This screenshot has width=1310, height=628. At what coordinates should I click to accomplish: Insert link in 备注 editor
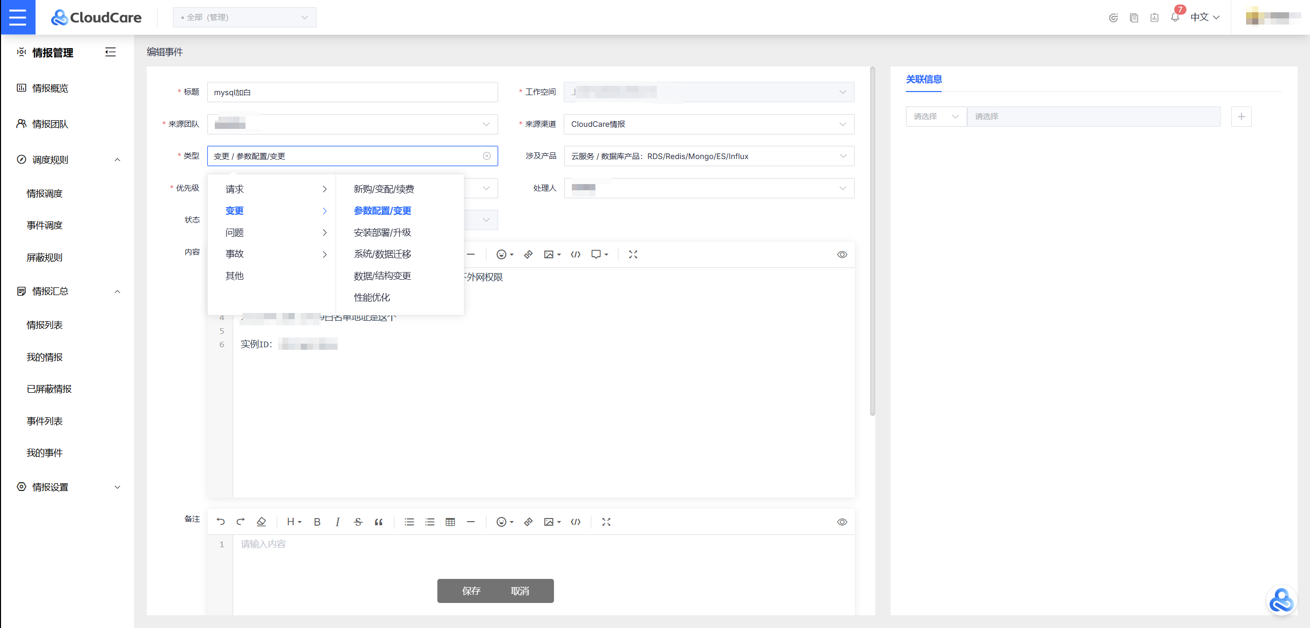point(528,522)
